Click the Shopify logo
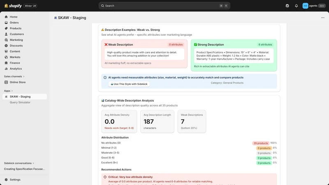 click(x=13, y=6)
